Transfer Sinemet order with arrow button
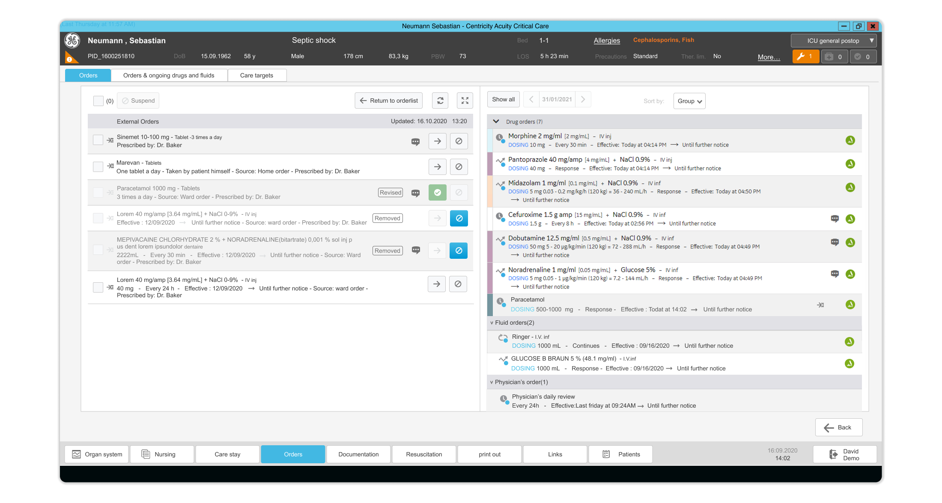942x503 pixels. pos(438,141)
